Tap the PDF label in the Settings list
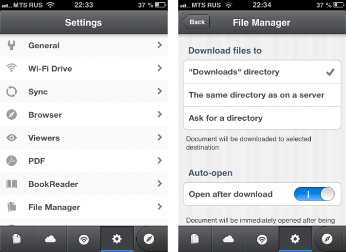The width and height of the screenshot is (346, 252). tap(37, 161)
